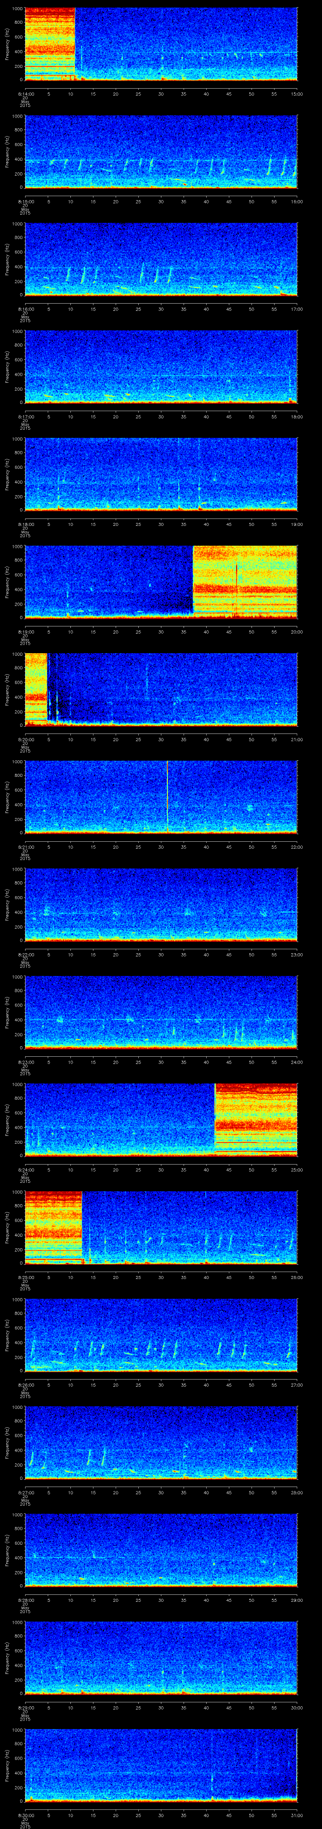This screenshot has width=322, height=1829.
Task: Click the spectrogram panel starting at 8:15:00
Action: tap(161, 151)
